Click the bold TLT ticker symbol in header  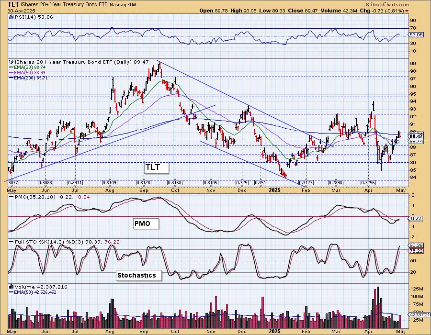pos(13,4)
